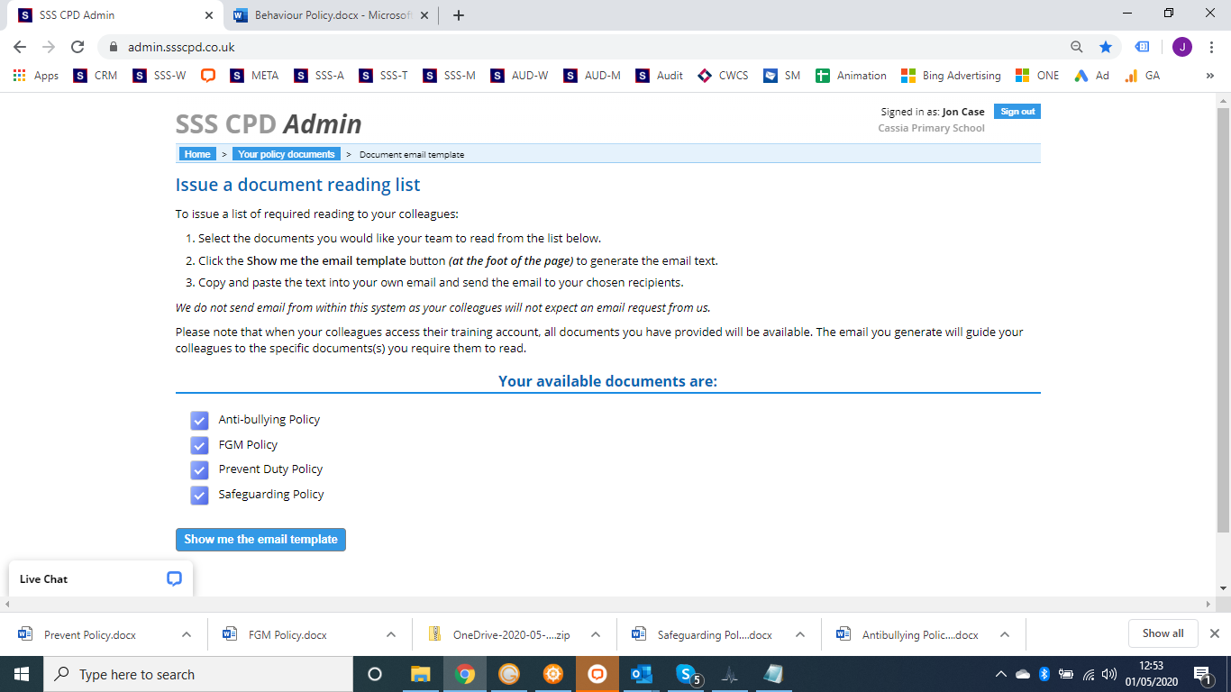Open the SM bookmark
Screen dimensions: 1231x692
tap(781, 76)
